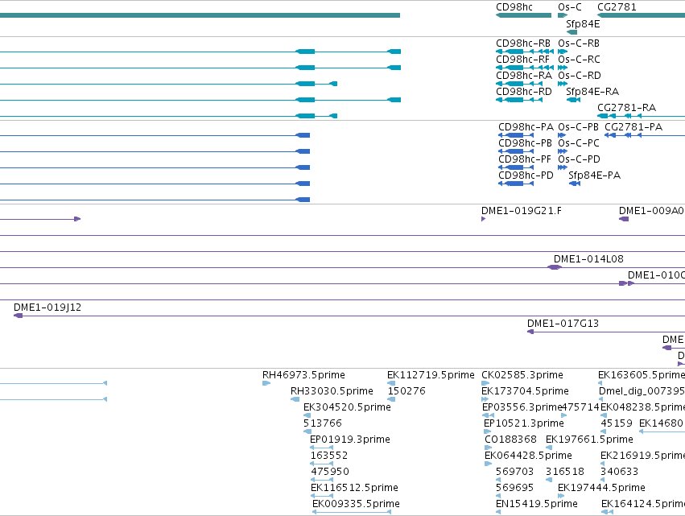Select the DME1-017G13 clone label
685x516 pixels.
tap(563, 324)
